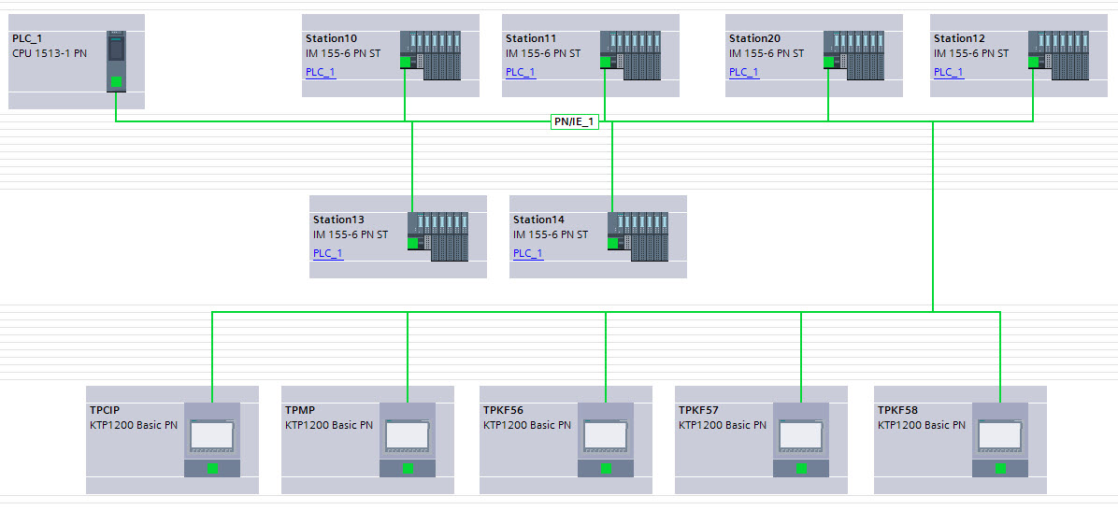This screenshot has height=510, width=1118.
Task: Open the PLC_1 link in Station12
Action: tap(948, 72)
